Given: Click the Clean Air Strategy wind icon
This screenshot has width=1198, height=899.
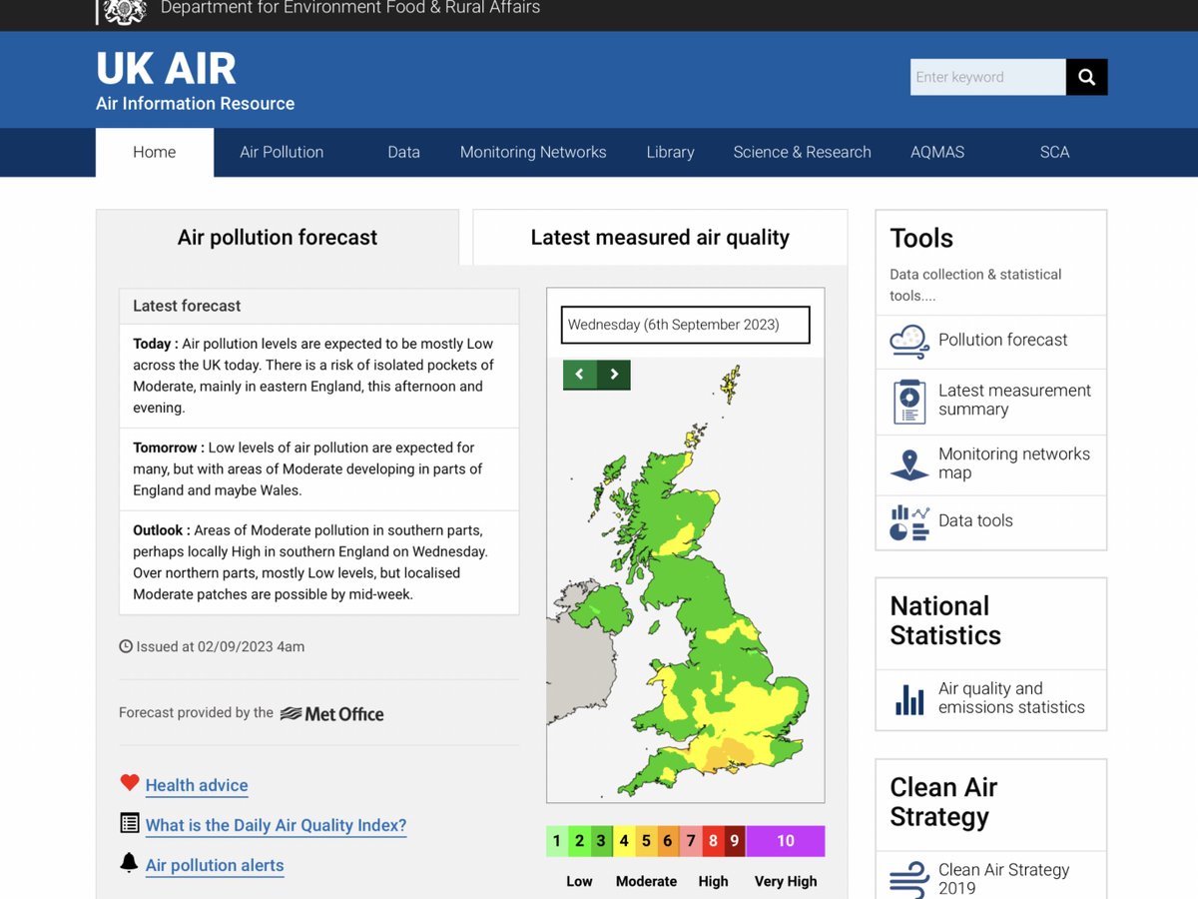Looking at the screenshot, I should pos(908,880).
